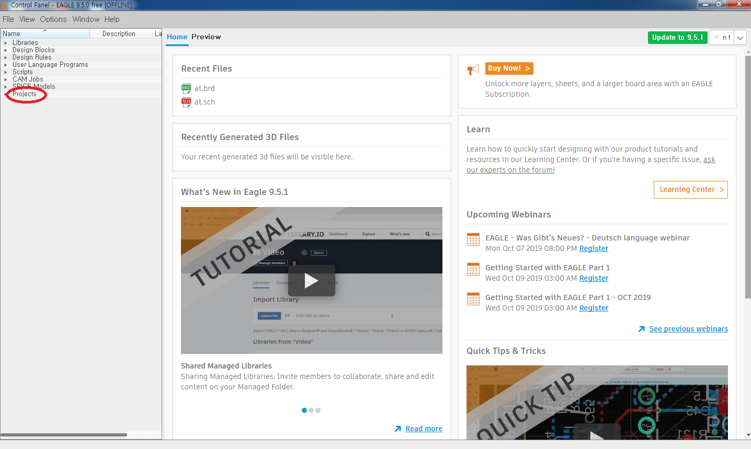Open the at.sch schematic file icon
The height and width of the screenshot is (449, 751).
pos(186,102)
